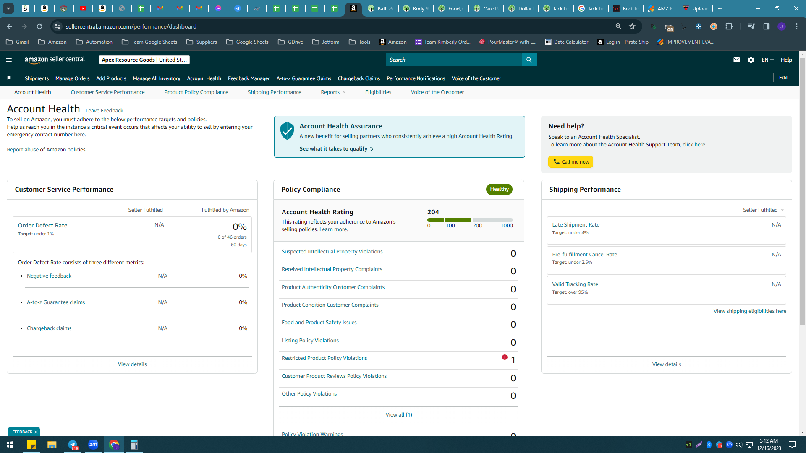Reload the page with the browser refresh icon
This screenshot has height=453, width=806.
[x=39, y=26]
